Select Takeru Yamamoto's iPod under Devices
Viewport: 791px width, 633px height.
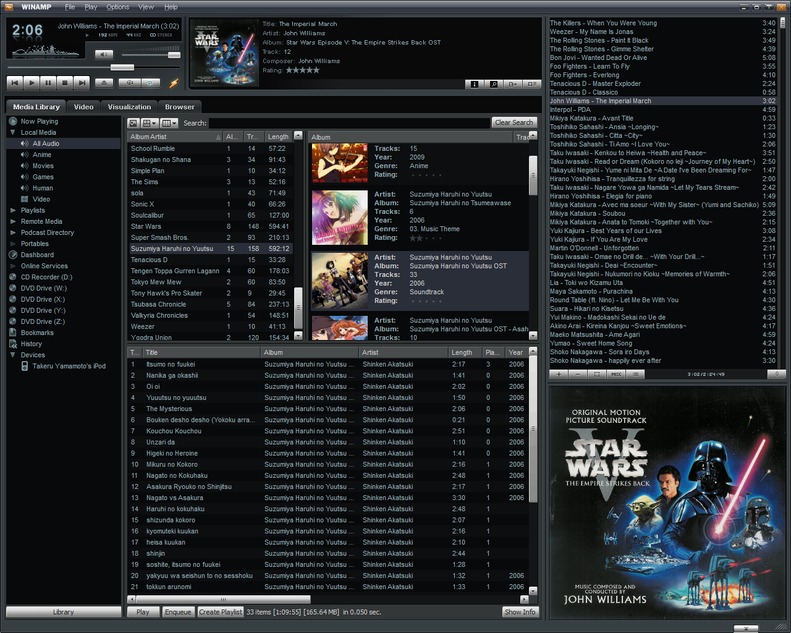point(69,365)
